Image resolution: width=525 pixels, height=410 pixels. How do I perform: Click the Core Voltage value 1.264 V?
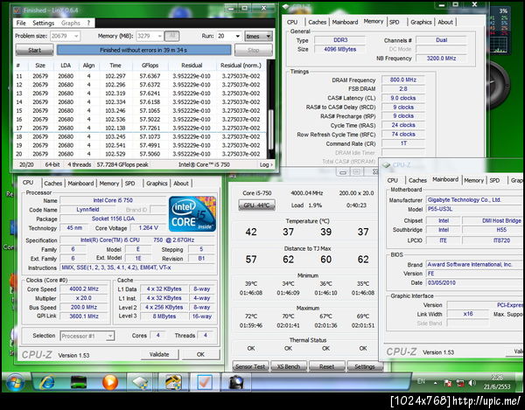(149, 228)
